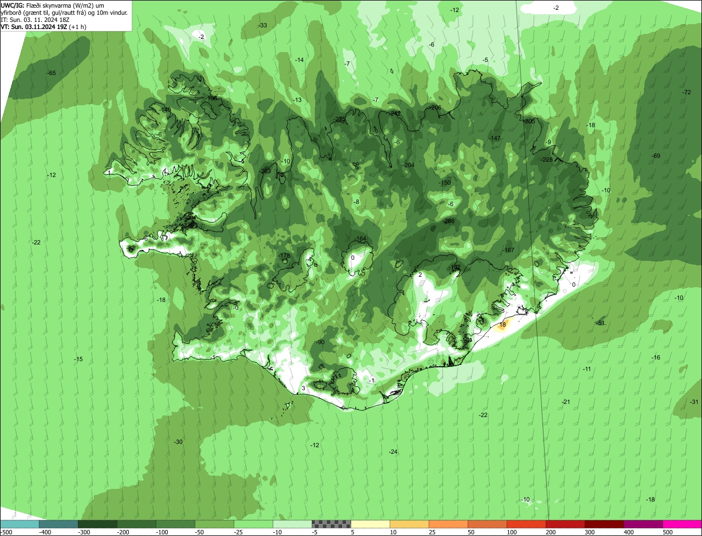The width and height of the screenshot is (702, 536).
Task: Select the palest green -10 to -5 swatch
Action: pyautogui.click(x=292, y=524)
